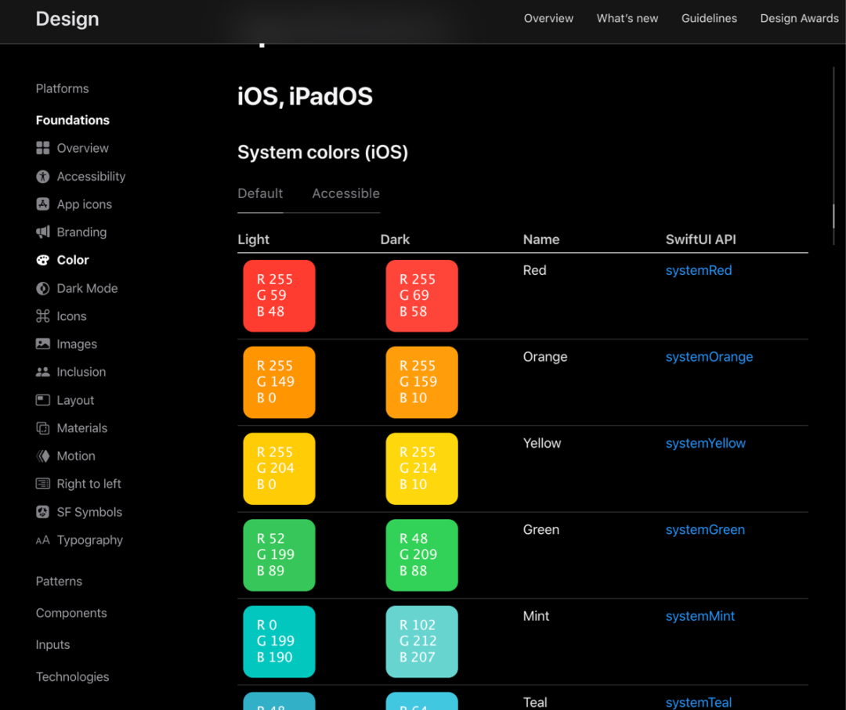Click the Accessibility figure icon
Image resolution: width=846 pixels, height=710 pixels.
(42, 176)
